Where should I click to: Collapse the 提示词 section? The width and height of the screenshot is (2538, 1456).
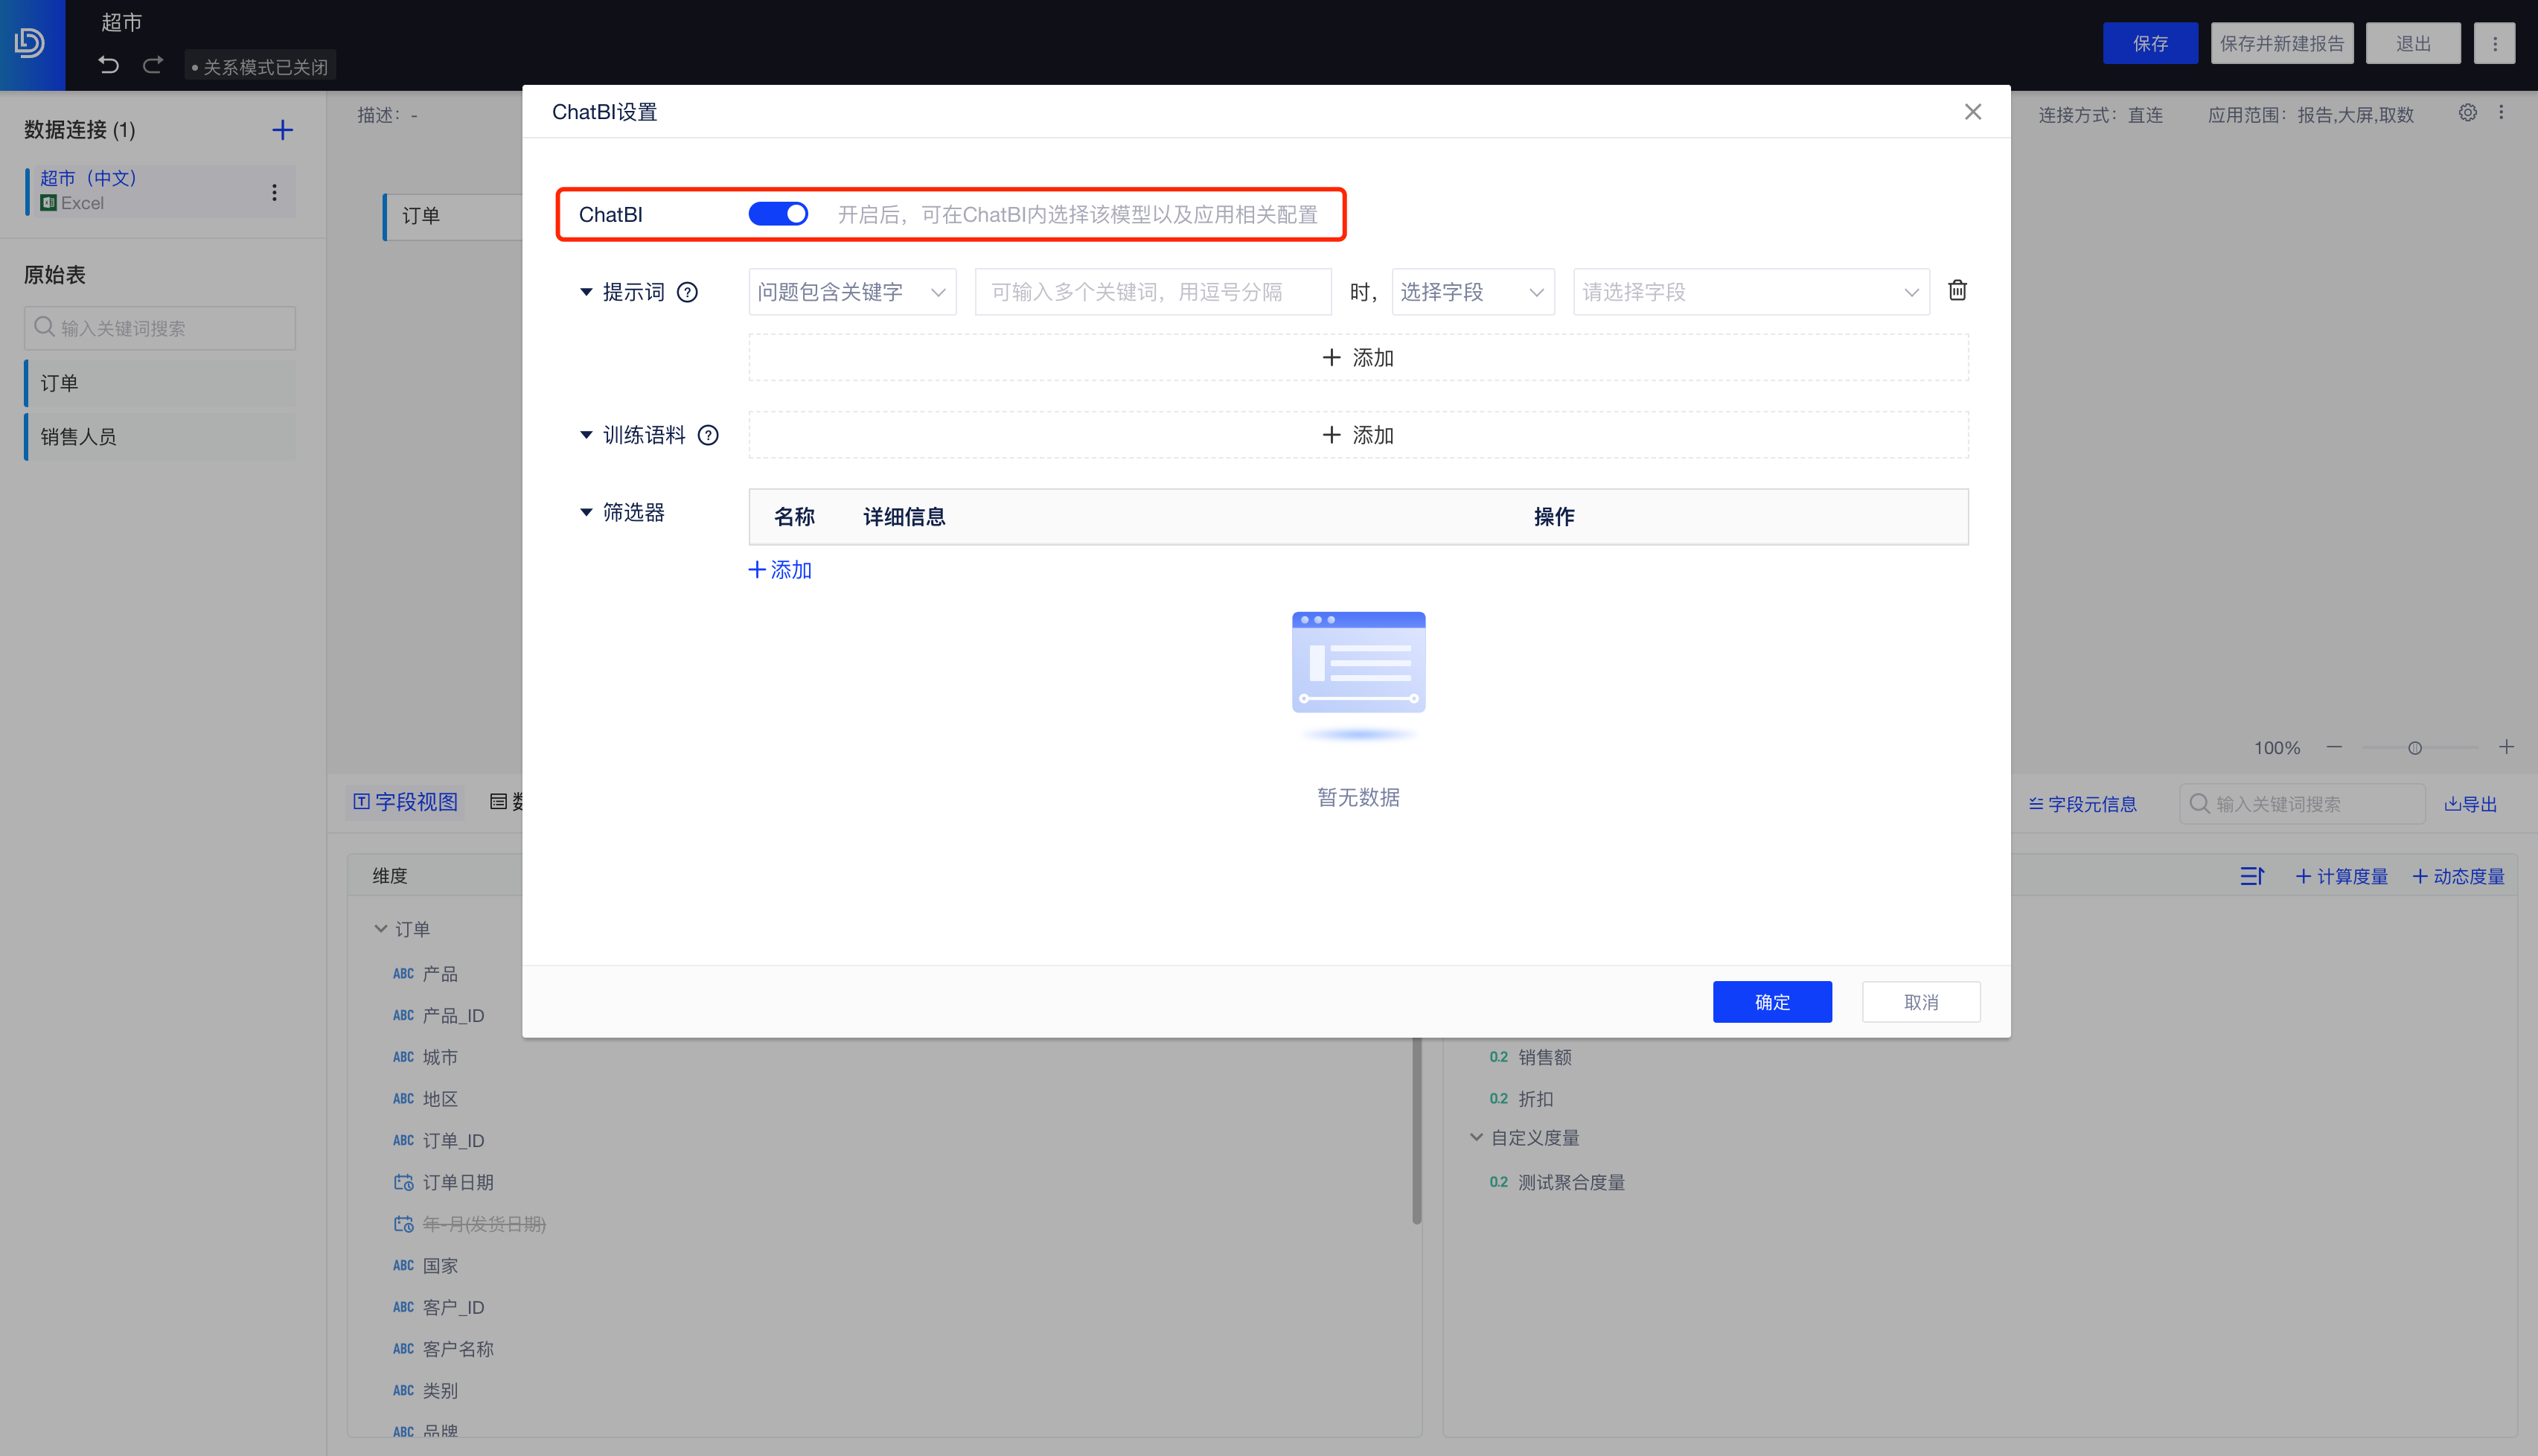(x=586, y=292)
